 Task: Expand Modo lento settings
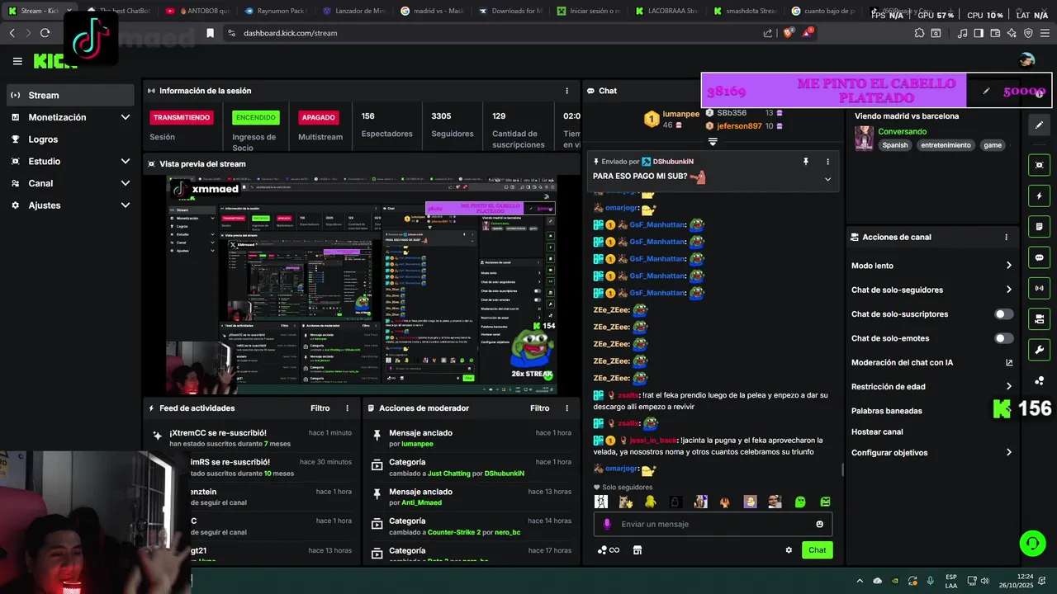[931, 266]
